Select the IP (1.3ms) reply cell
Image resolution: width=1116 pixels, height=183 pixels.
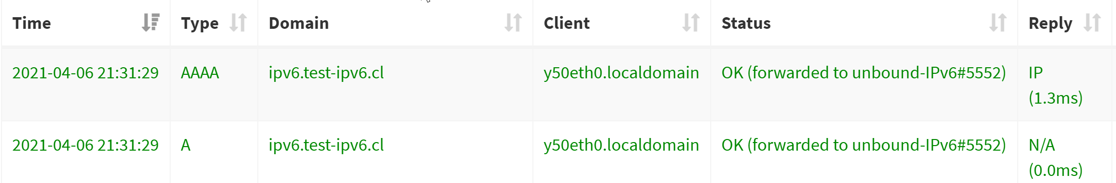(x=1055, y=85)
